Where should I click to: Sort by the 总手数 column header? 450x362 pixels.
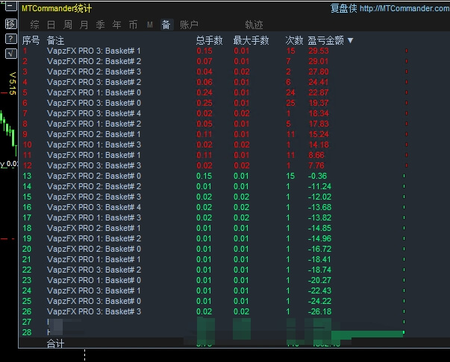[x=209, y=40]
